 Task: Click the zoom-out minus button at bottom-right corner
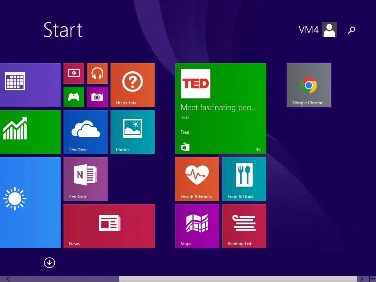tap(373, 279)
